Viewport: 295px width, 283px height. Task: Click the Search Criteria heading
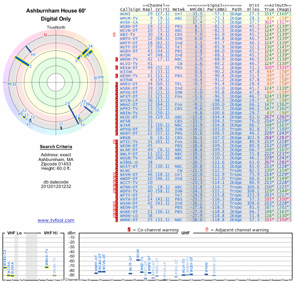click(x=56, y=147)
